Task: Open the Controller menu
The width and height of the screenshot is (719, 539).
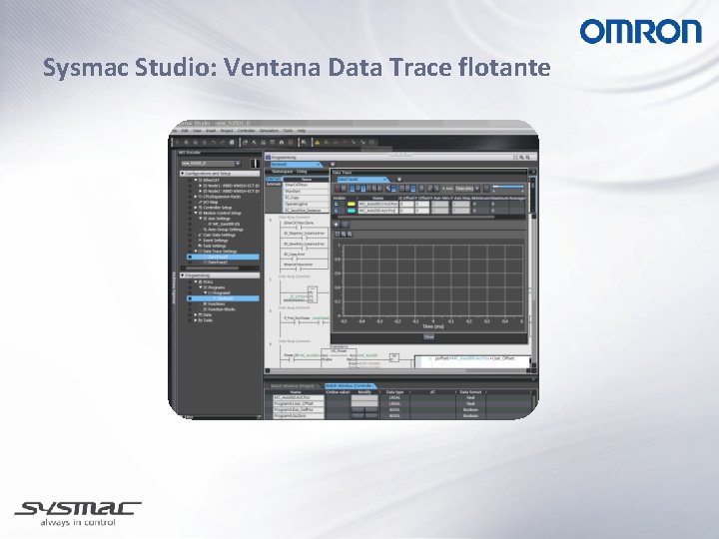Action: [246, 131]
